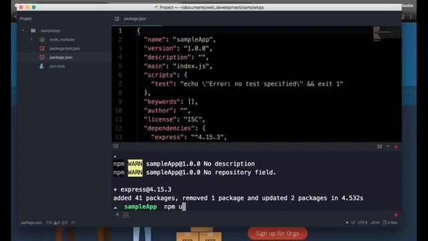Click the package.json tab file icon
Viewport: 428px width, 241px height.
point(117,19)
